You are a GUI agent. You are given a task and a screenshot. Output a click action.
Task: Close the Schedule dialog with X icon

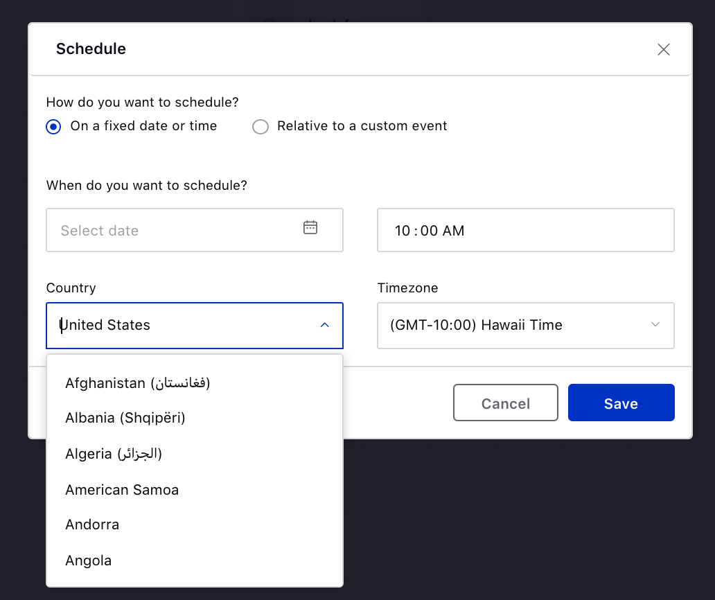click(664, 49)
